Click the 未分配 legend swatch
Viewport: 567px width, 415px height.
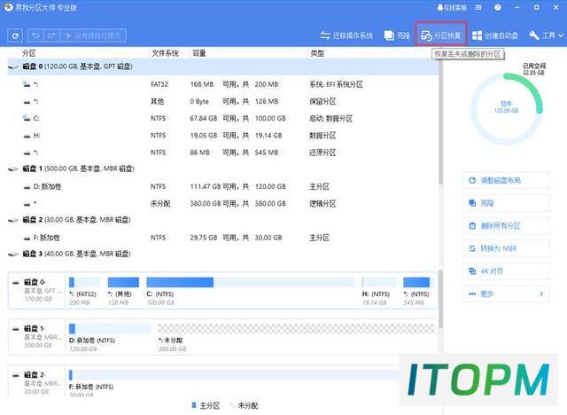tap(232, 405)
